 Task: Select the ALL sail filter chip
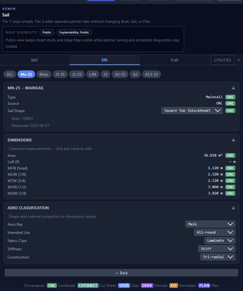[x=10, y=74]
